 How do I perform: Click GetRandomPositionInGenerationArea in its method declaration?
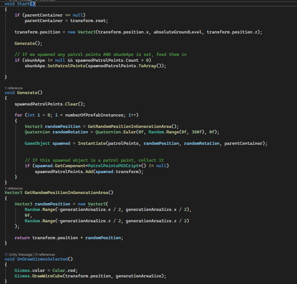pos(66,193)
